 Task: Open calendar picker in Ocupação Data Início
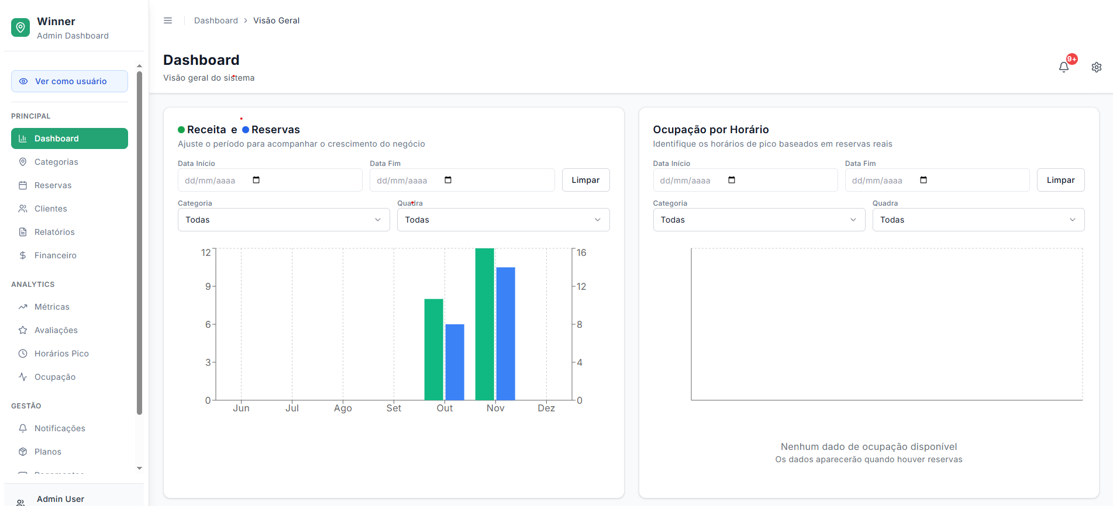[x=731, y=180]
